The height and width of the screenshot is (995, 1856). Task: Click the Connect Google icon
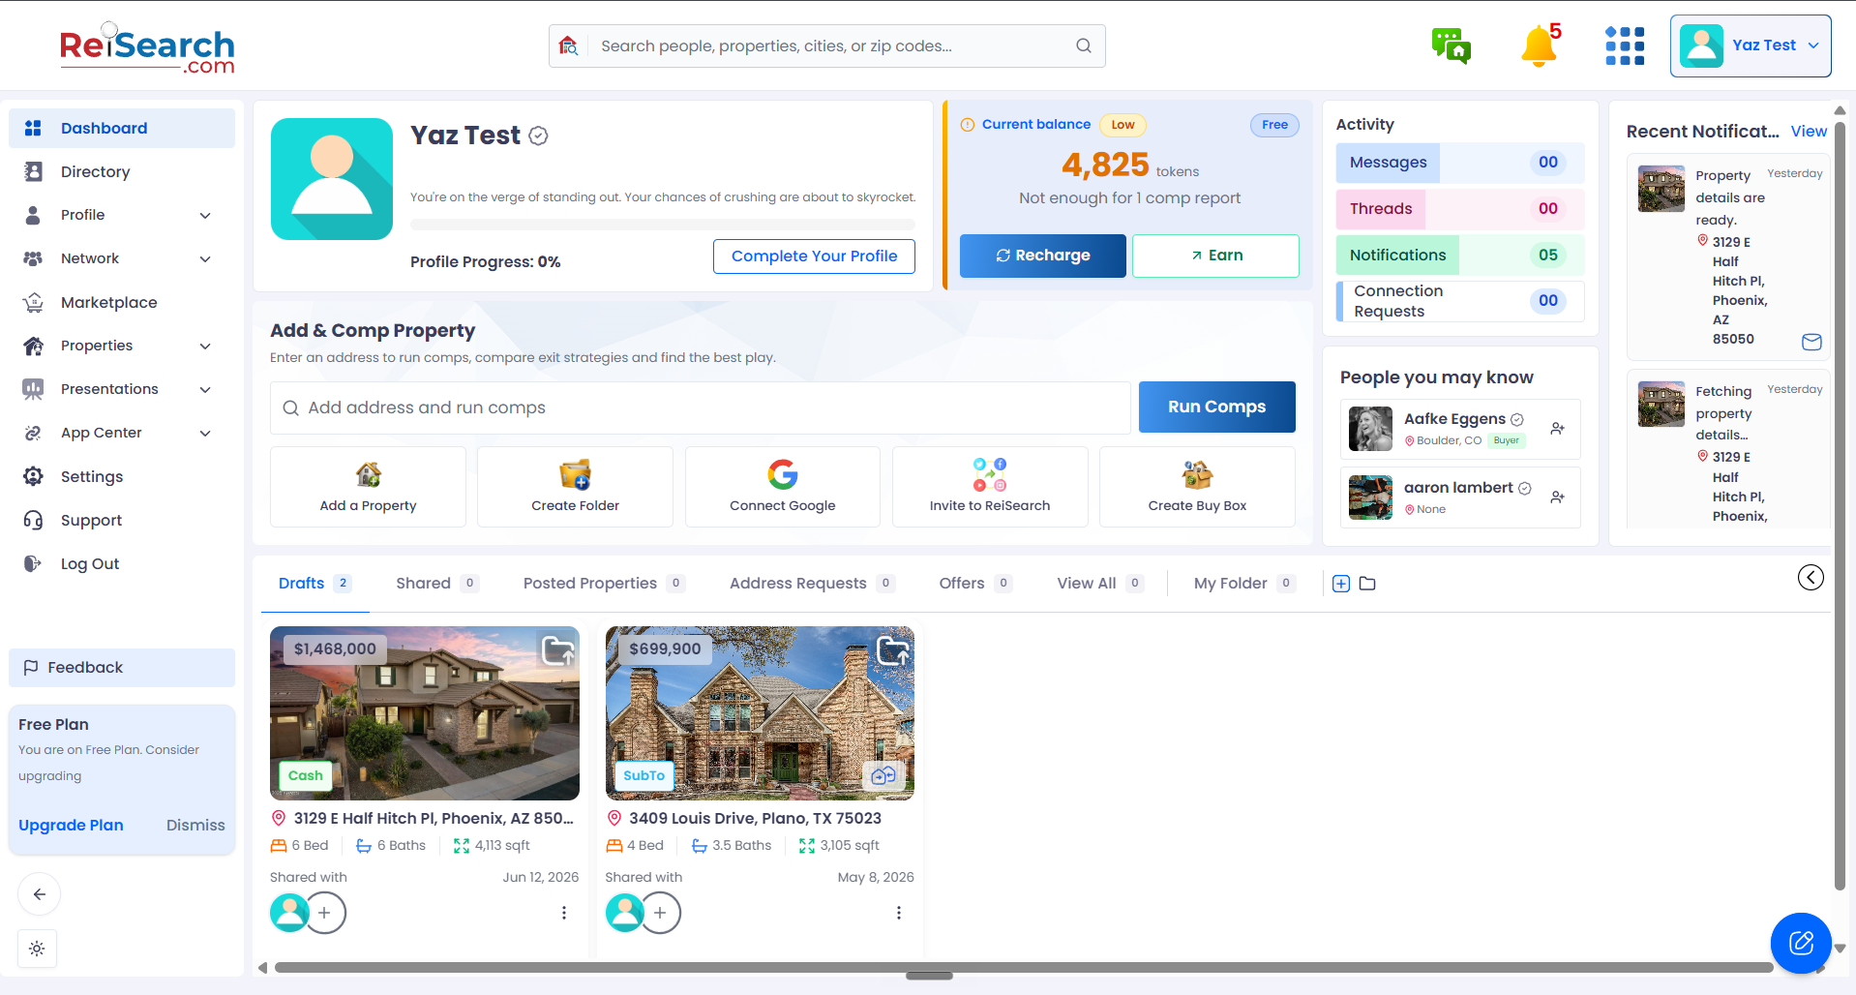pos(782,475)
